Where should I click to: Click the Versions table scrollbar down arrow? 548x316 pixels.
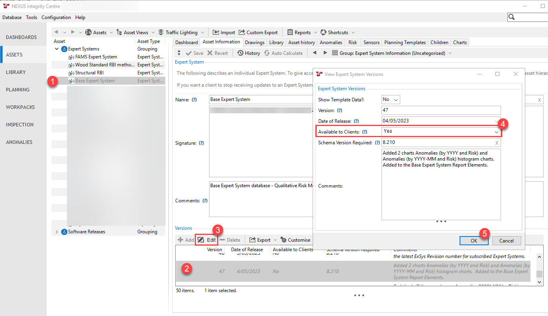(539, 282)
